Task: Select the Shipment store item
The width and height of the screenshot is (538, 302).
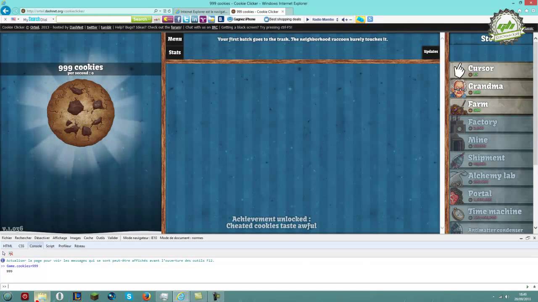Action: pos(491,160)
